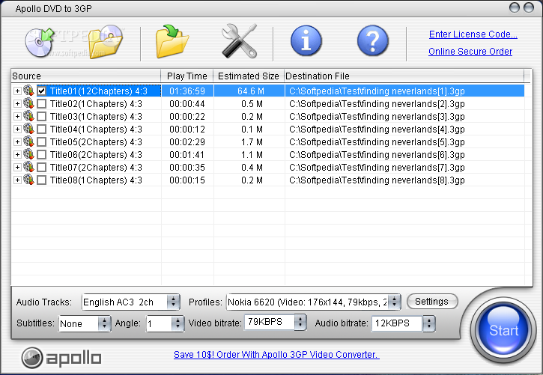
Task: Uncheck the Title01 checkbox
Action: point(41,91)
